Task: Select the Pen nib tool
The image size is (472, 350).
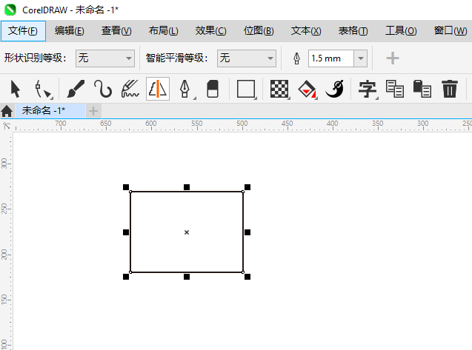Action: tap(185, 90)
